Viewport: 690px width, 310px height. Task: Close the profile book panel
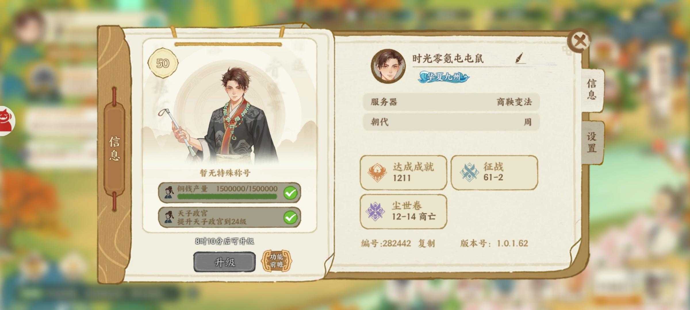580,41
